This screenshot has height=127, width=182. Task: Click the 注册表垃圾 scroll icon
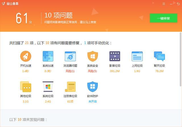[70, 87]
